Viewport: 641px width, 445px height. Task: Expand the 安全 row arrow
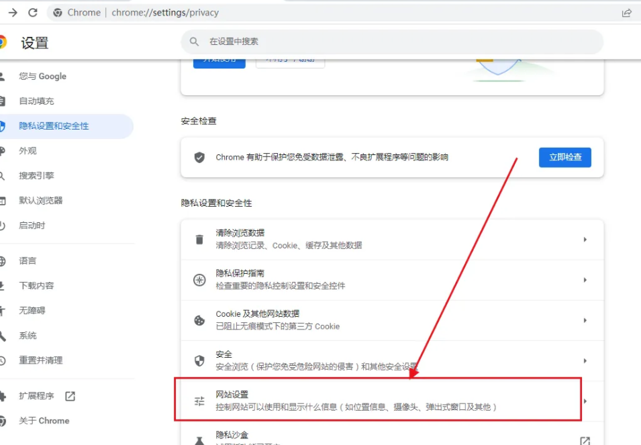[585, 361]
